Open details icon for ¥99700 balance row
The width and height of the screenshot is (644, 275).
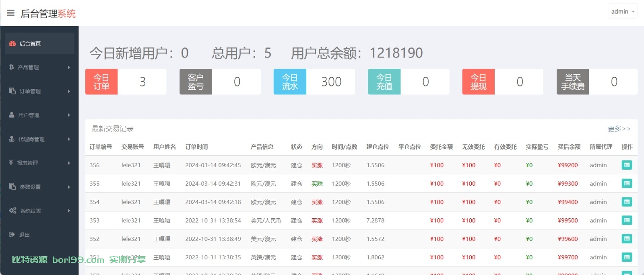627,257
